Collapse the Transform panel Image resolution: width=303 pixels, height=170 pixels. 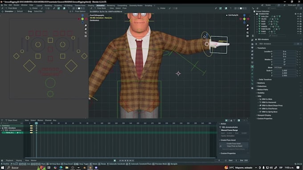[x=261, y=48]
